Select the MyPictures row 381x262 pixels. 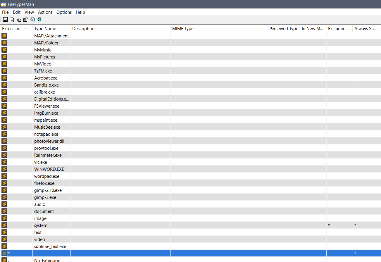tap(190, 57)
